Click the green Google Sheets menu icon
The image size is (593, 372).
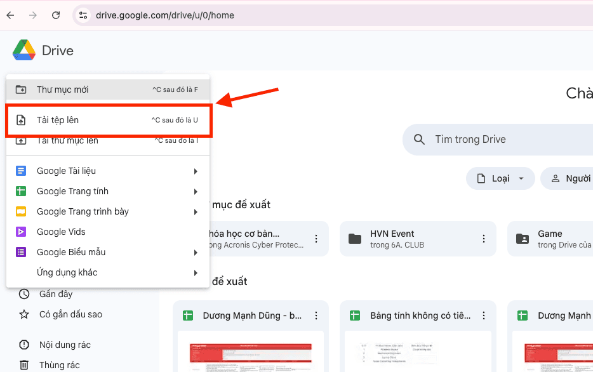click(x=21, y=191)
